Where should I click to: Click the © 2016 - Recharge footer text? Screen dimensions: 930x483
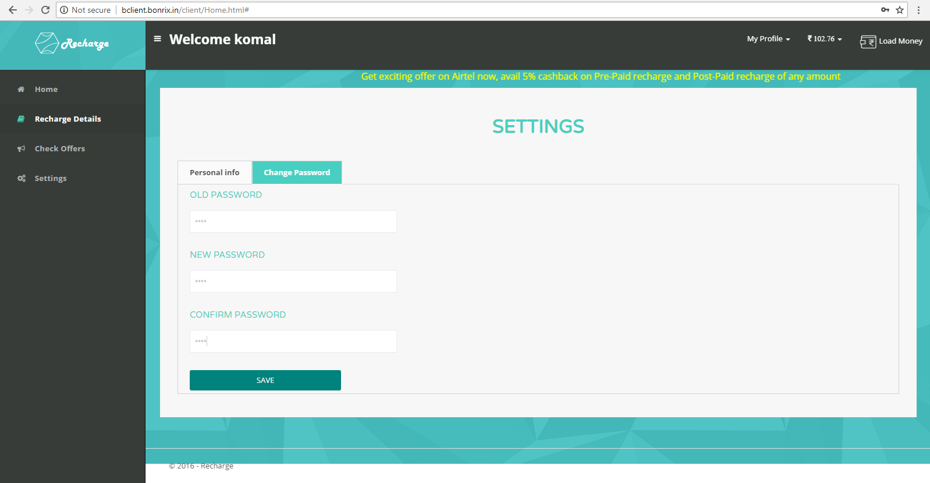point(201,466)
